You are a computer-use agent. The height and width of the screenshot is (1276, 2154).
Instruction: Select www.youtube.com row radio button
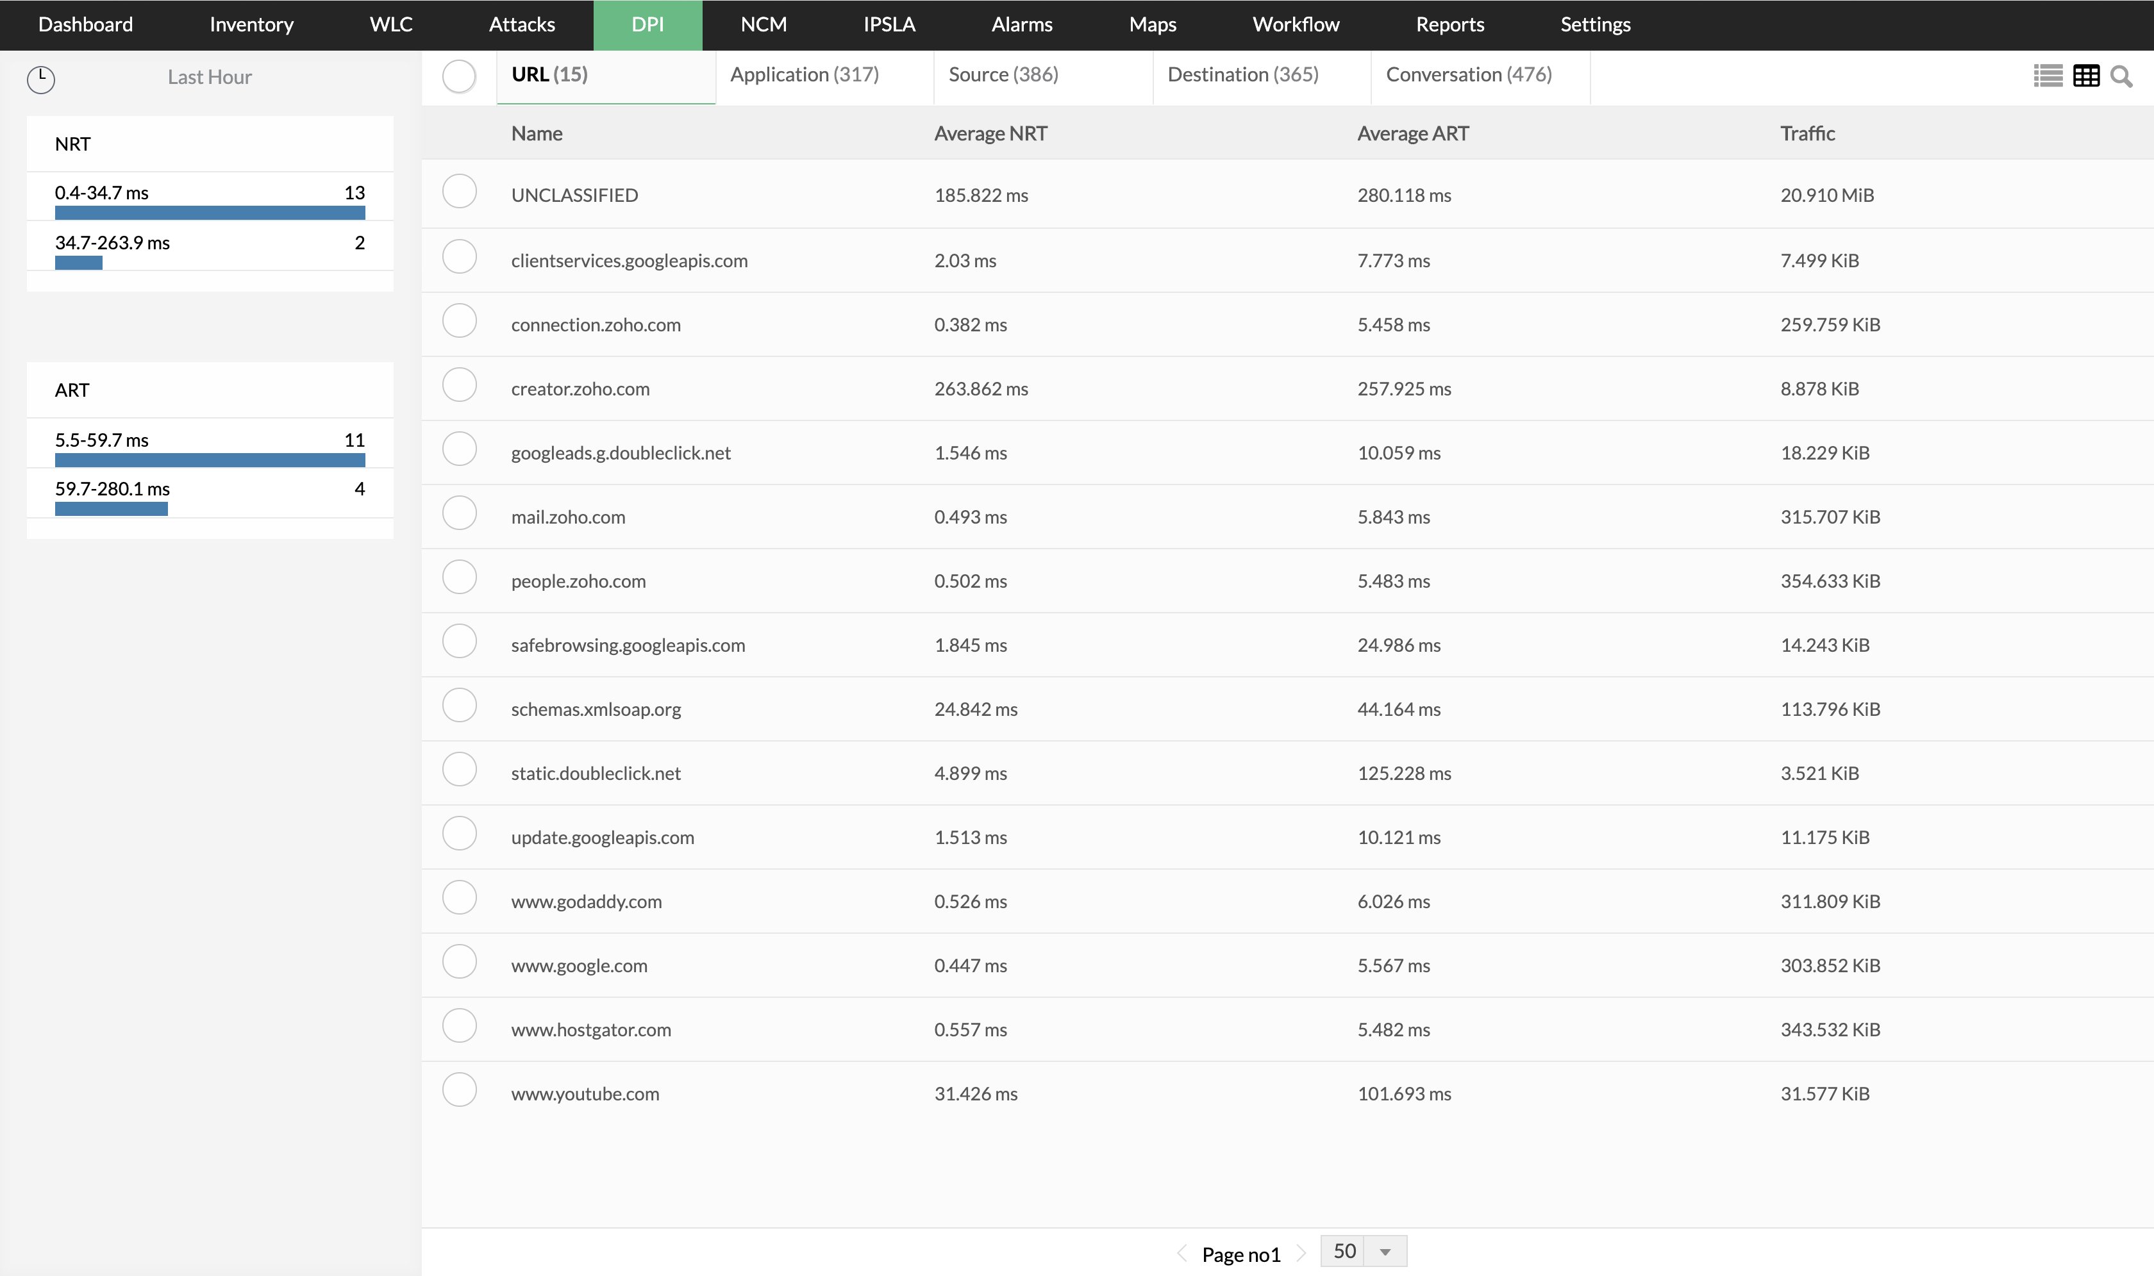[x=459, y=1090]
